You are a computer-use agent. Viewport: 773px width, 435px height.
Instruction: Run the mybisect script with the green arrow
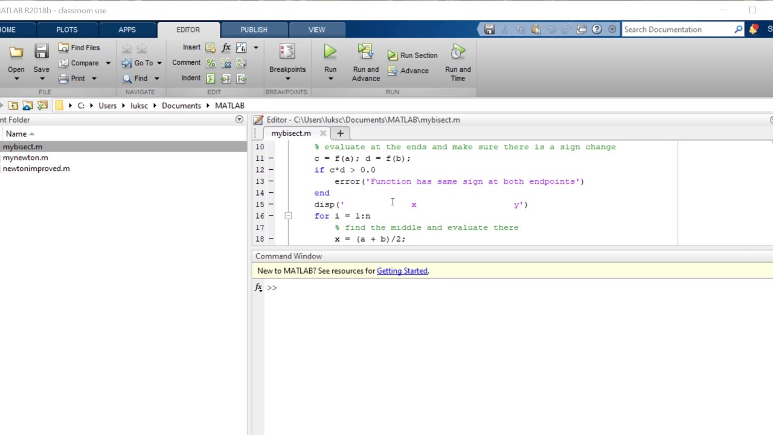pyautogui.click(x=330, y=53)
